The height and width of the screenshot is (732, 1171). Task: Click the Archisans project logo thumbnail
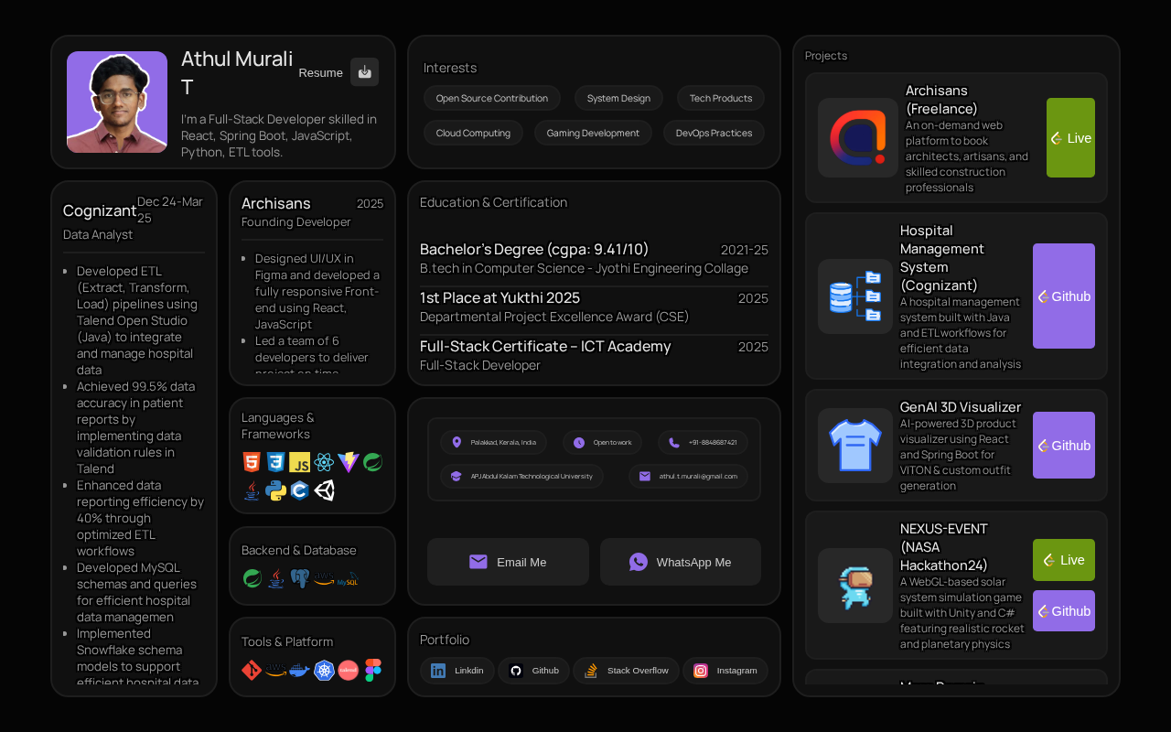point(858,137)
